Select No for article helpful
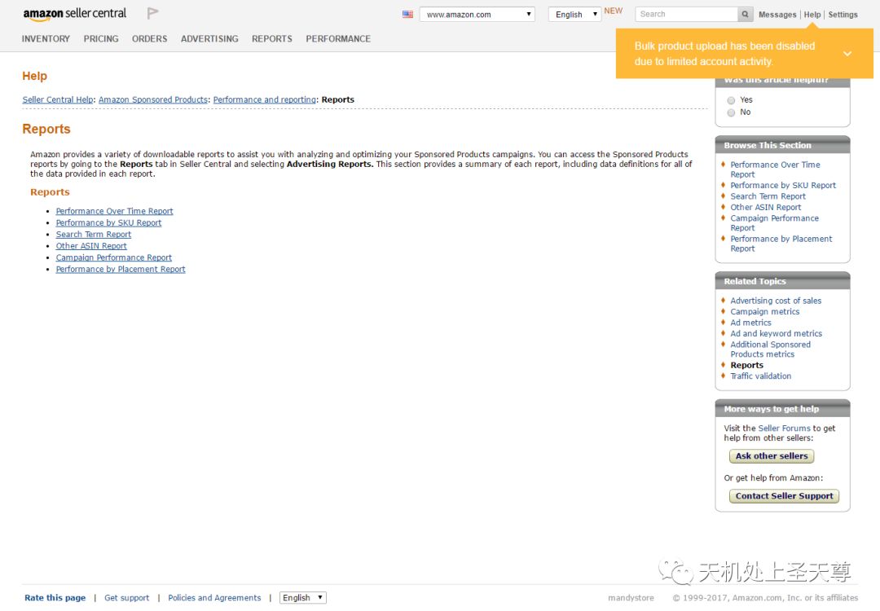880x611 pixels. click(x=731, y=112)
